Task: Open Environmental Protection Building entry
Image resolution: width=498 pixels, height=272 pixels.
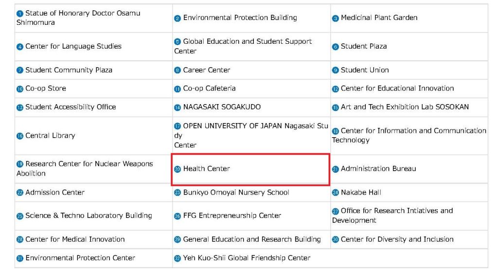Action: pos(240,18)
